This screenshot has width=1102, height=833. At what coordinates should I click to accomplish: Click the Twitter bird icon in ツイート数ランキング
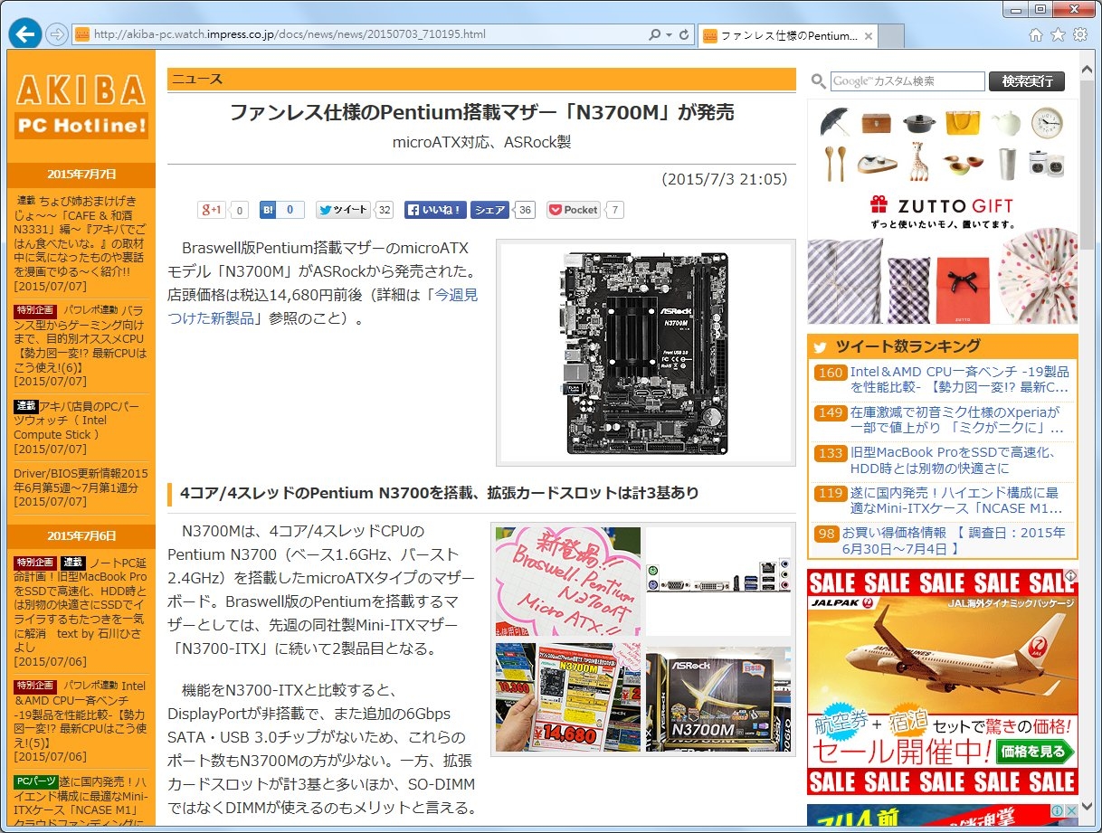pyautogui.click(x=820, y=346)
